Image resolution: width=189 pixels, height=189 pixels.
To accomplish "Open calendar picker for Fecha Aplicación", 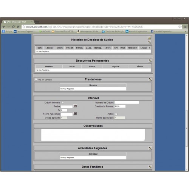I will click(75, 114).
